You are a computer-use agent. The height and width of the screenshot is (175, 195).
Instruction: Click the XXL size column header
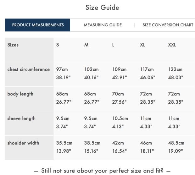point(172,45)
